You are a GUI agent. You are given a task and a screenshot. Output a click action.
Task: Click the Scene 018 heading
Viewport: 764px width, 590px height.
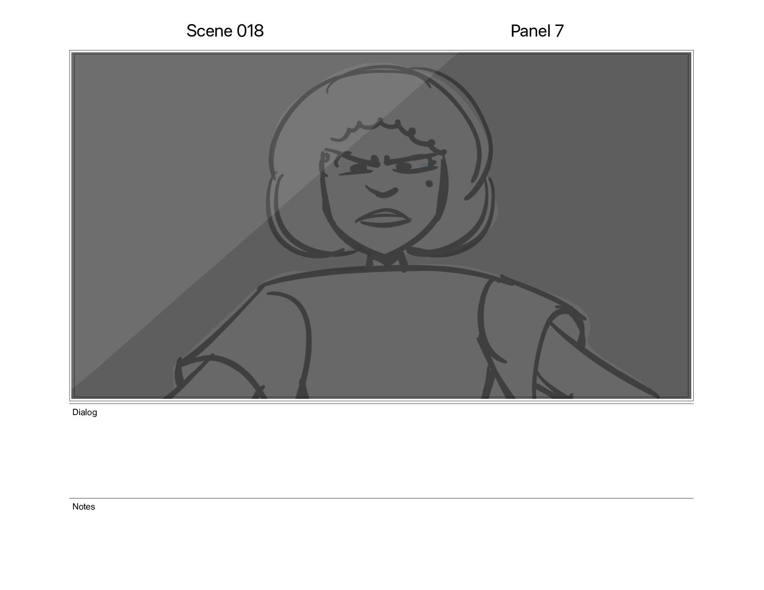tap(225, 31)
